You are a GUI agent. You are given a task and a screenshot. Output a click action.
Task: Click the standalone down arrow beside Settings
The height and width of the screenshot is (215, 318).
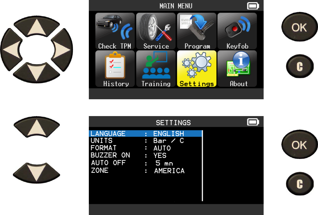coord(37,173)
